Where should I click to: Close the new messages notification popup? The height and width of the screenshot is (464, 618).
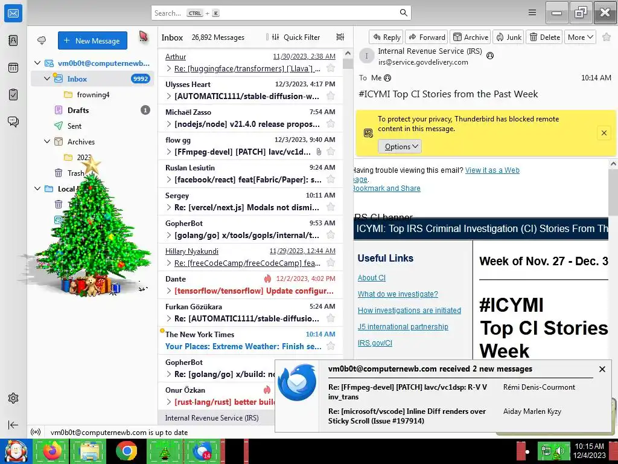coord(602,369)
